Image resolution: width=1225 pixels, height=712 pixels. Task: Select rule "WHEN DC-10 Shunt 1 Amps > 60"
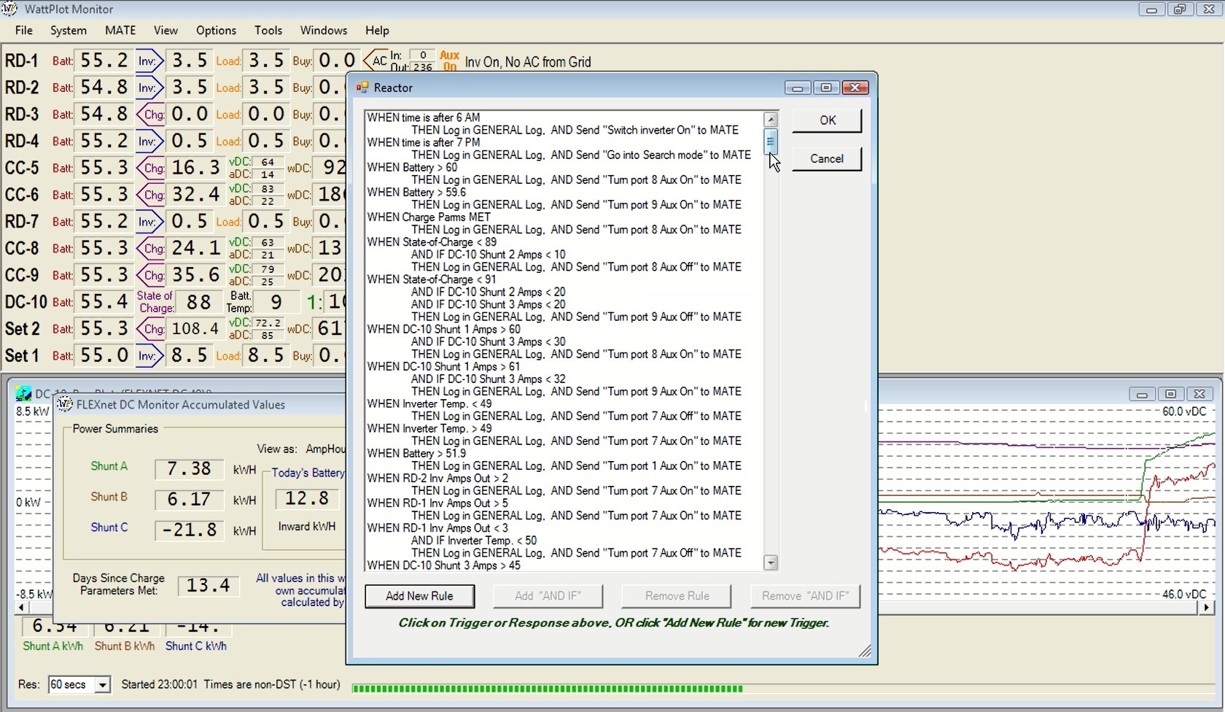tap(443, 329)
